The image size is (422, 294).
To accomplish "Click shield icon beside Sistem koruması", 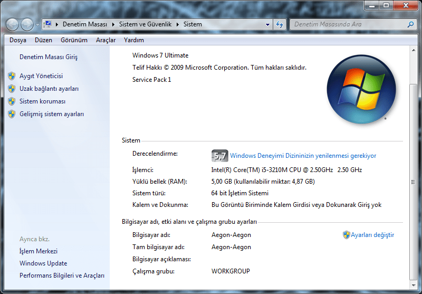I will click(12, 101).
